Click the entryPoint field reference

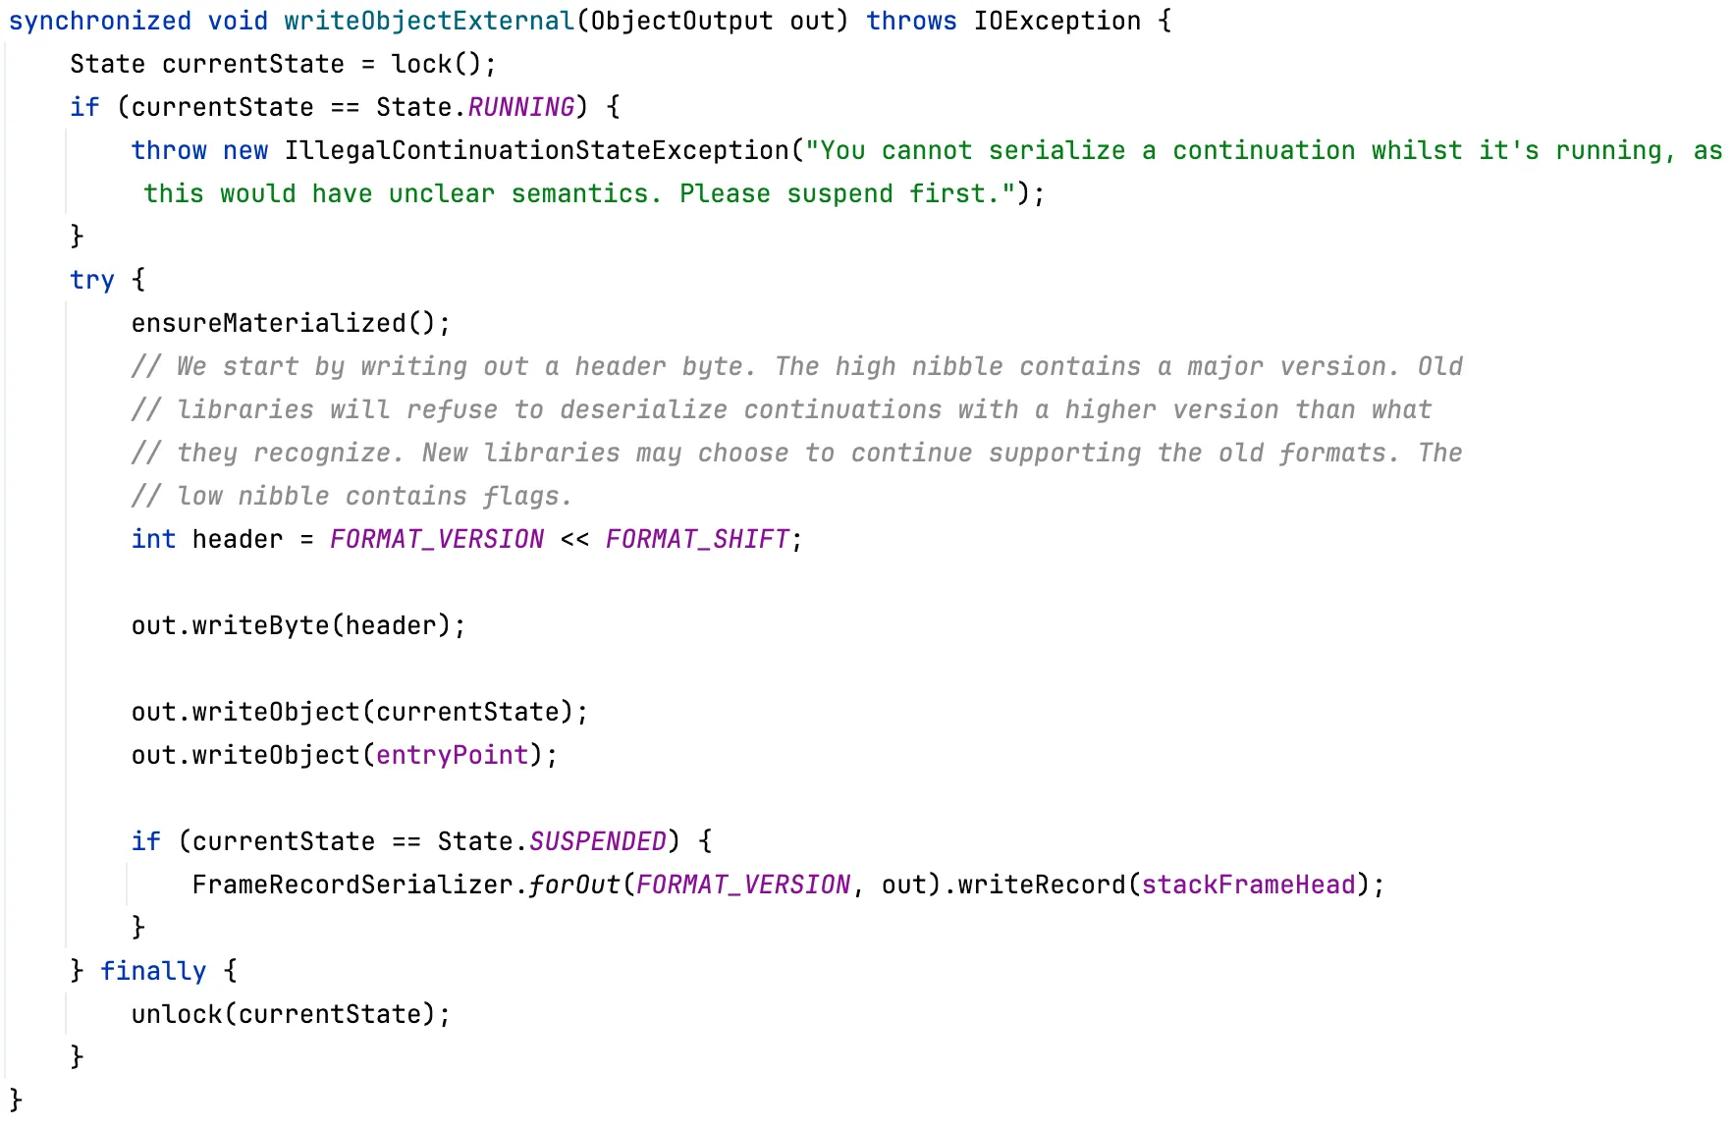(452, 755)
